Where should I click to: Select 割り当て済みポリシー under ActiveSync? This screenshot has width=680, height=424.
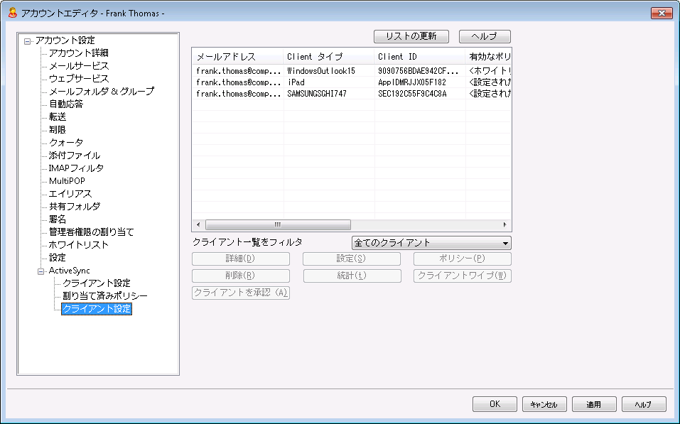(x=104, y=296)
